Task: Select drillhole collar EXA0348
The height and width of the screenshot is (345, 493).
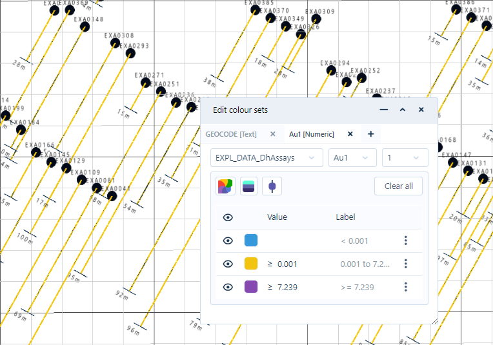Action: [x=85, y=26]
